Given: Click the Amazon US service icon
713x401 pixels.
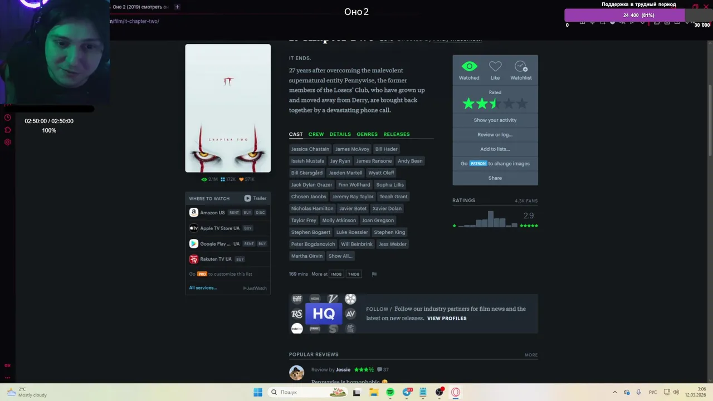Looking at the screenshot, I should 193,212.
